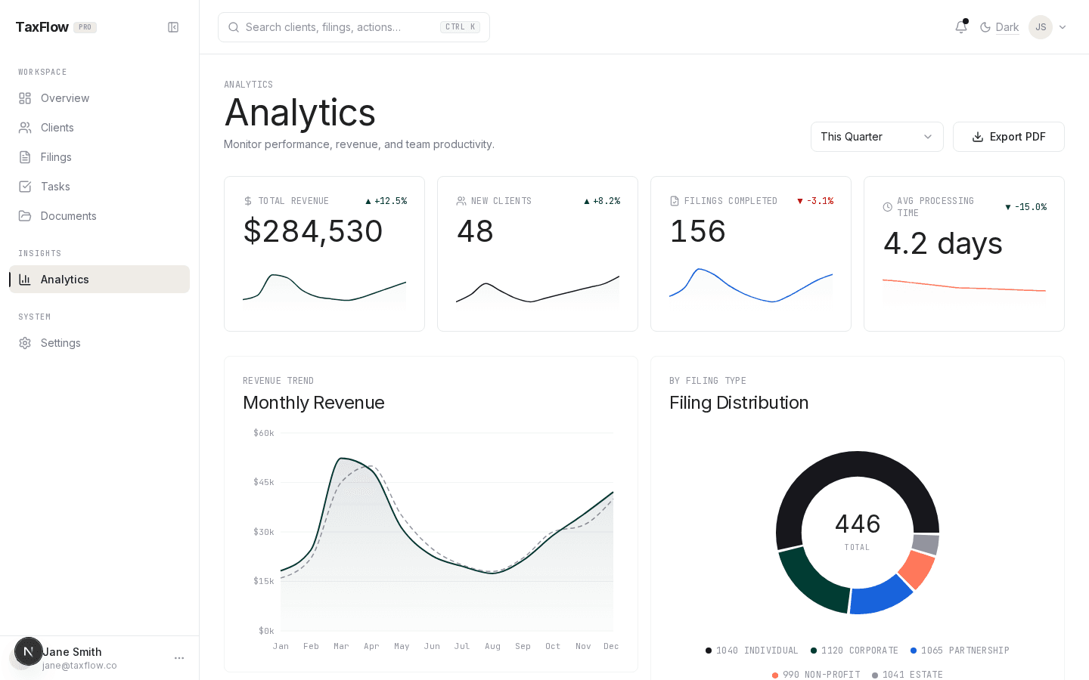Click the Export PDF button
The height and width of the screenshot is (680, 1089).
click(x=1009, y=137)
